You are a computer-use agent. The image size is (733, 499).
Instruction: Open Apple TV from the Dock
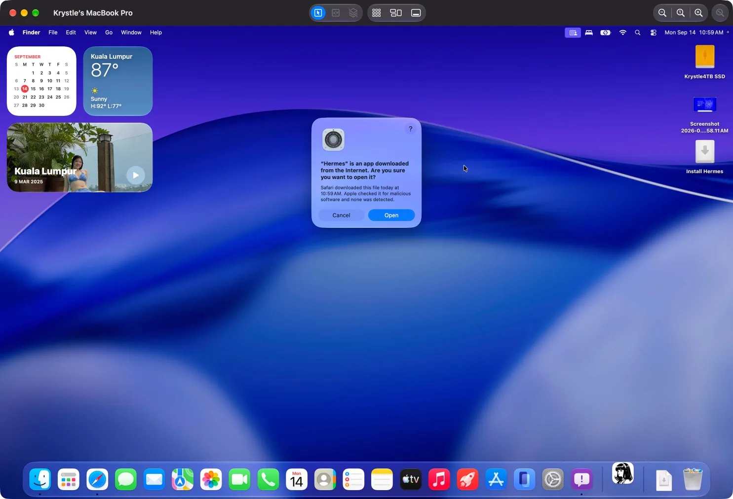[x=411, y=479]
